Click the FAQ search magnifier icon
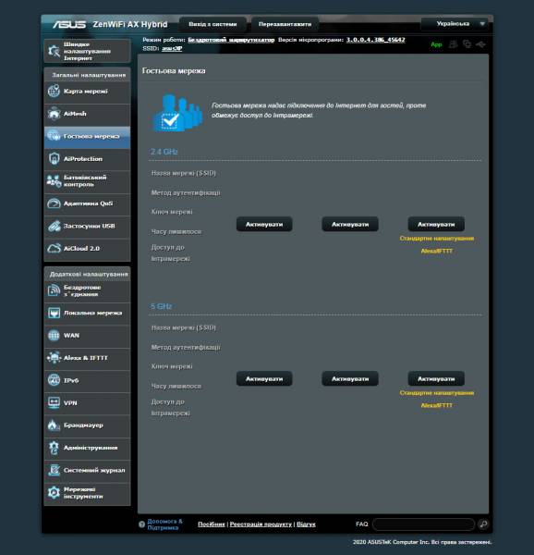Screen dimensions: 534x555 (483, 524)
